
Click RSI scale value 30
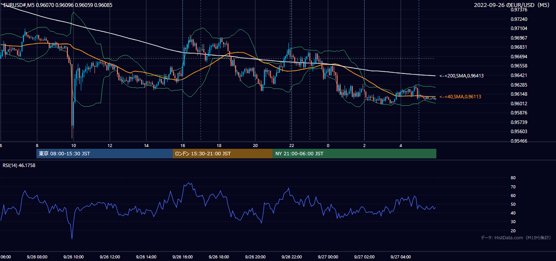click(513, 222)
